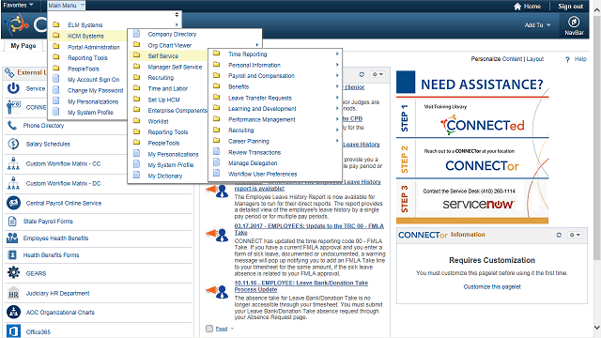Click the State Payroll Forms document icon
Screen dimensions: 601x338
(12, 222)
